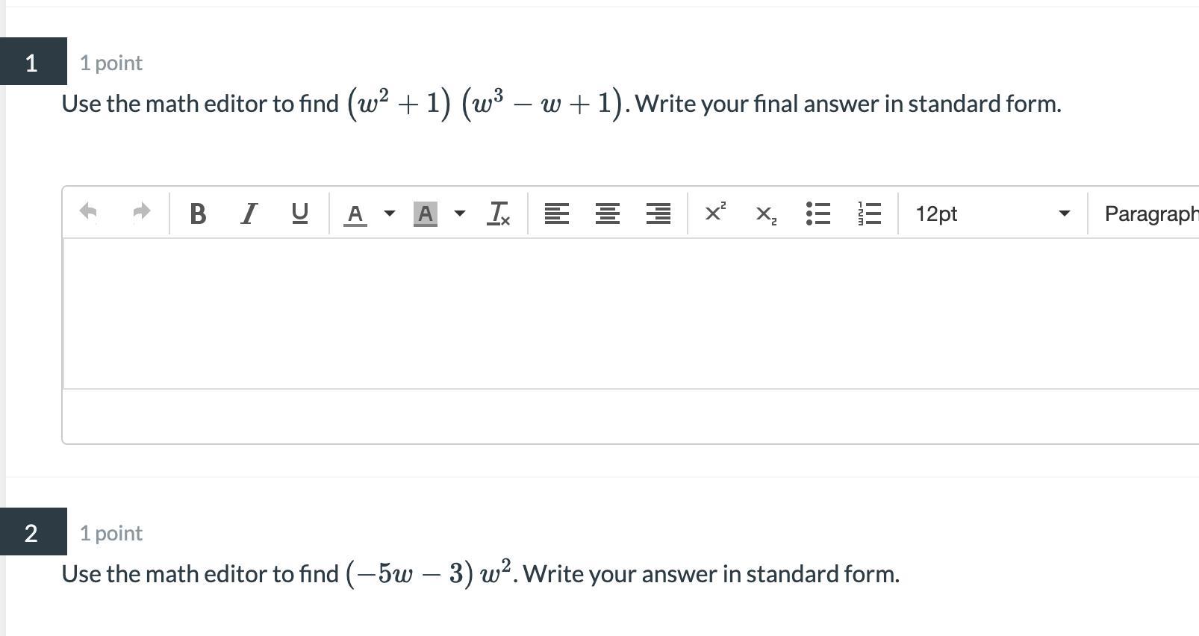
Task: Apply the text color button
Action: tap(355, 214)
